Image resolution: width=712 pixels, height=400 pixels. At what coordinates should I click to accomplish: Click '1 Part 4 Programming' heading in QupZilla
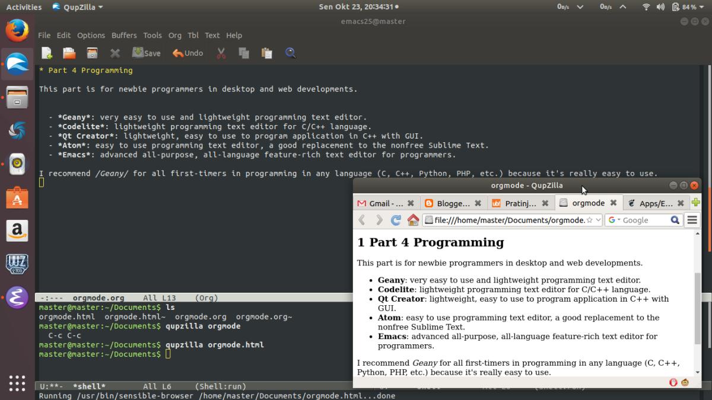[x=430, y=242]
